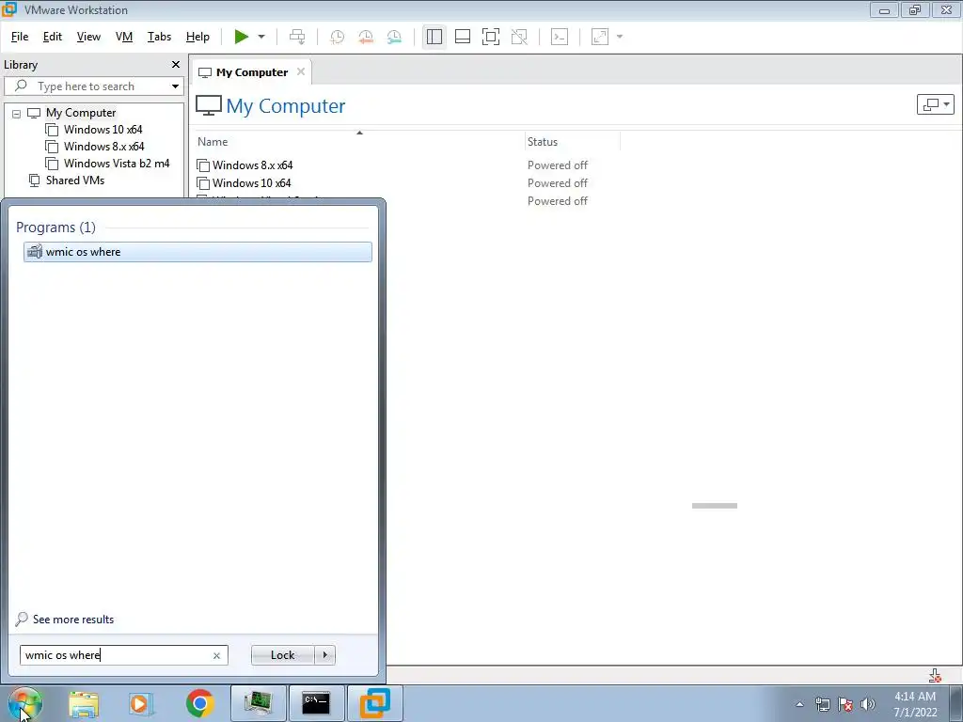Open the system monitor taskbar app
Image resolution: width=963 pixels, height=722 pixels.
259,703
